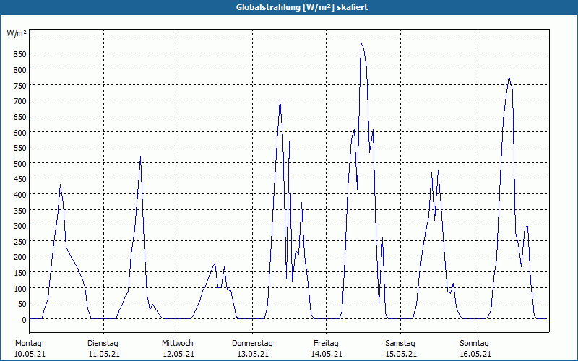Viewport: 578px width, 361px height.
Task: Click the y-axis value 50
Action: pyautogui.click(x=22, y=304)
